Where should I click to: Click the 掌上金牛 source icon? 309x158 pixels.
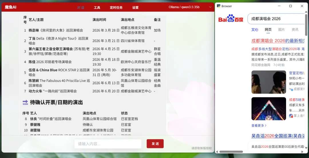point(291,116)
